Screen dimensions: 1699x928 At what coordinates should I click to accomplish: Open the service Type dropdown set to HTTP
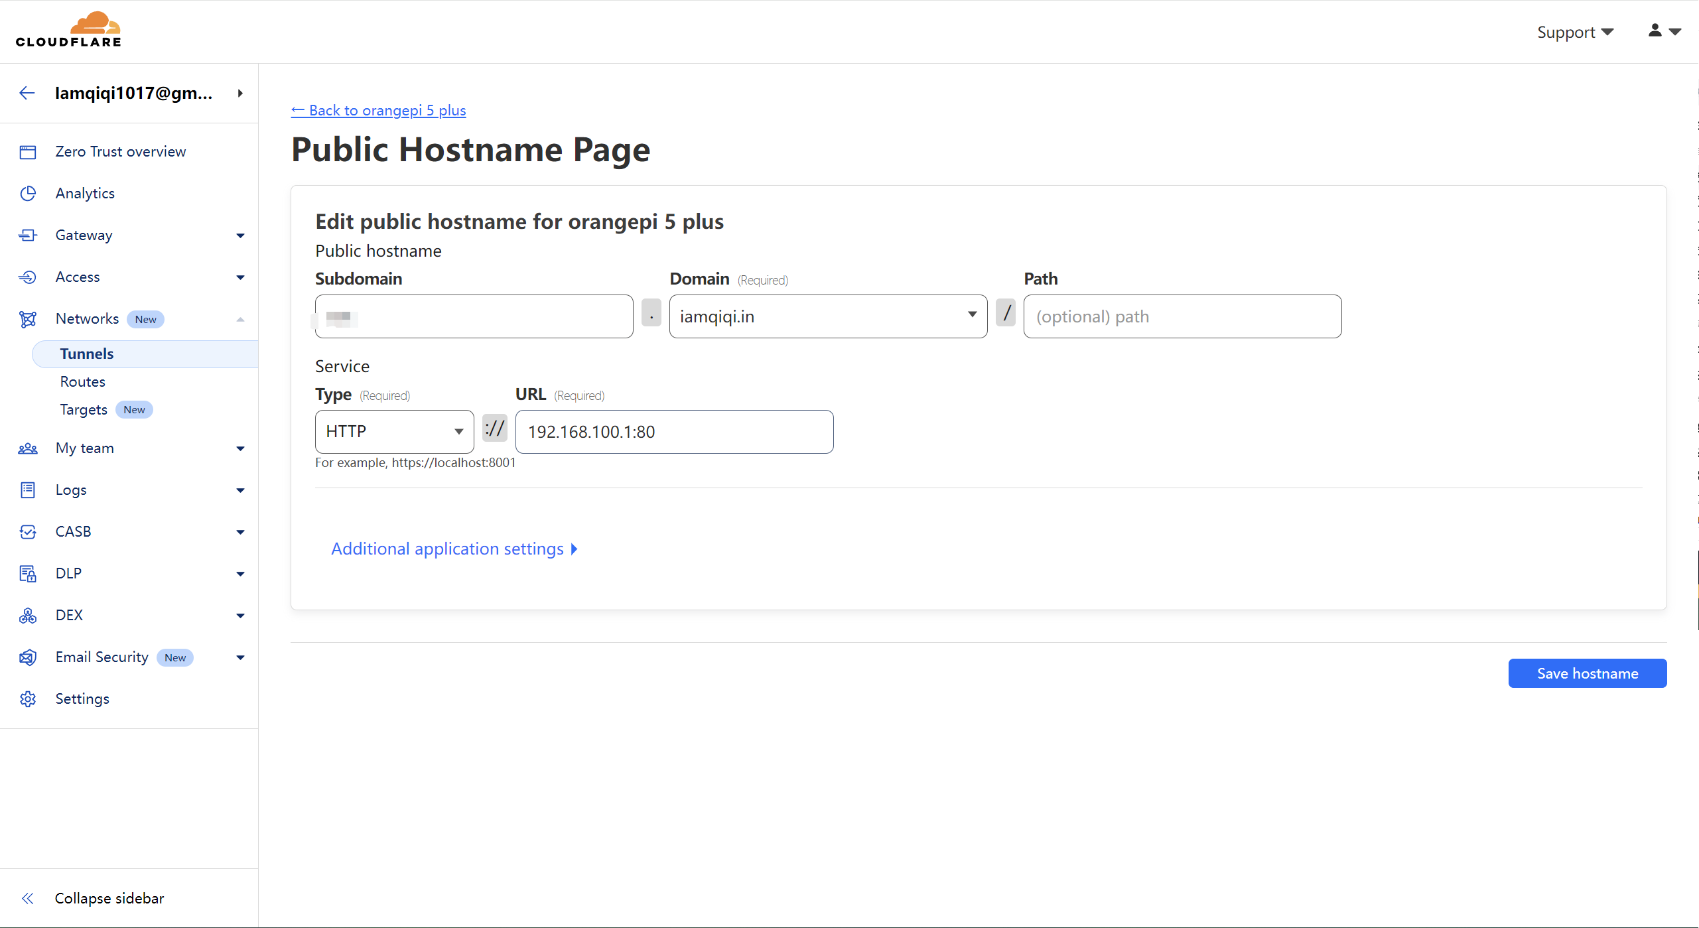click(394, 432)
